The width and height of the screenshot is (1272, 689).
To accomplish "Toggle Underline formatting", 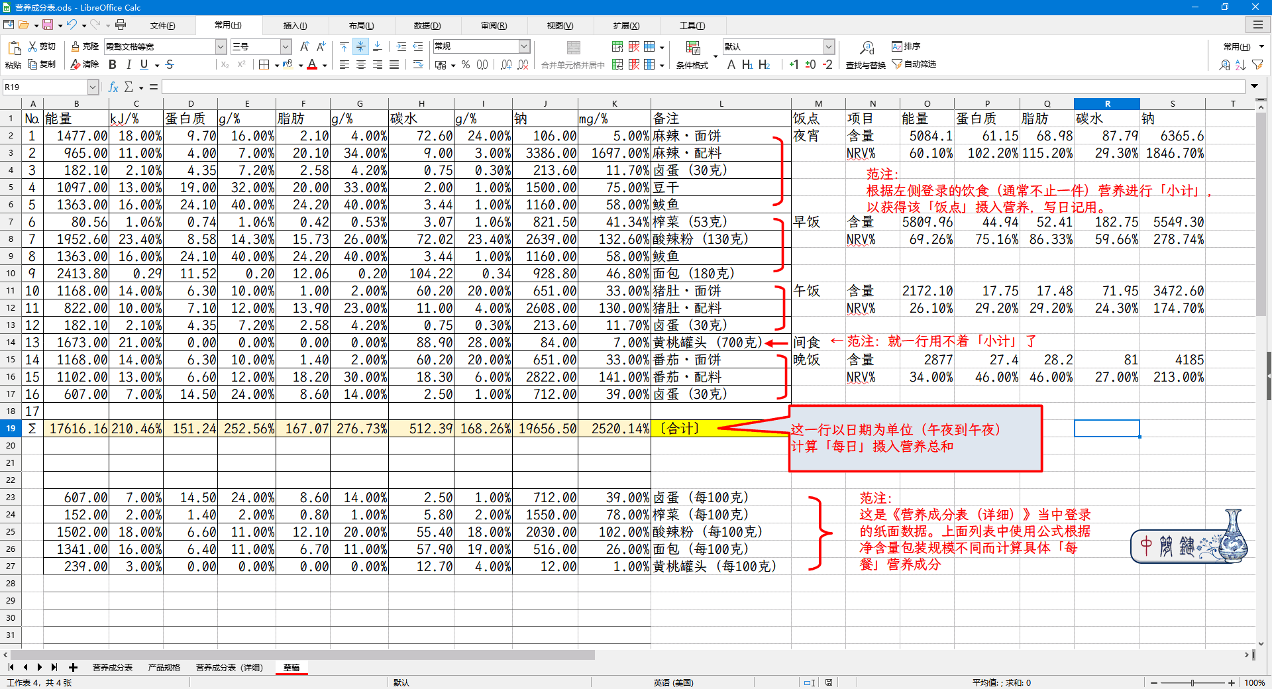I will [x=144, y=64].
